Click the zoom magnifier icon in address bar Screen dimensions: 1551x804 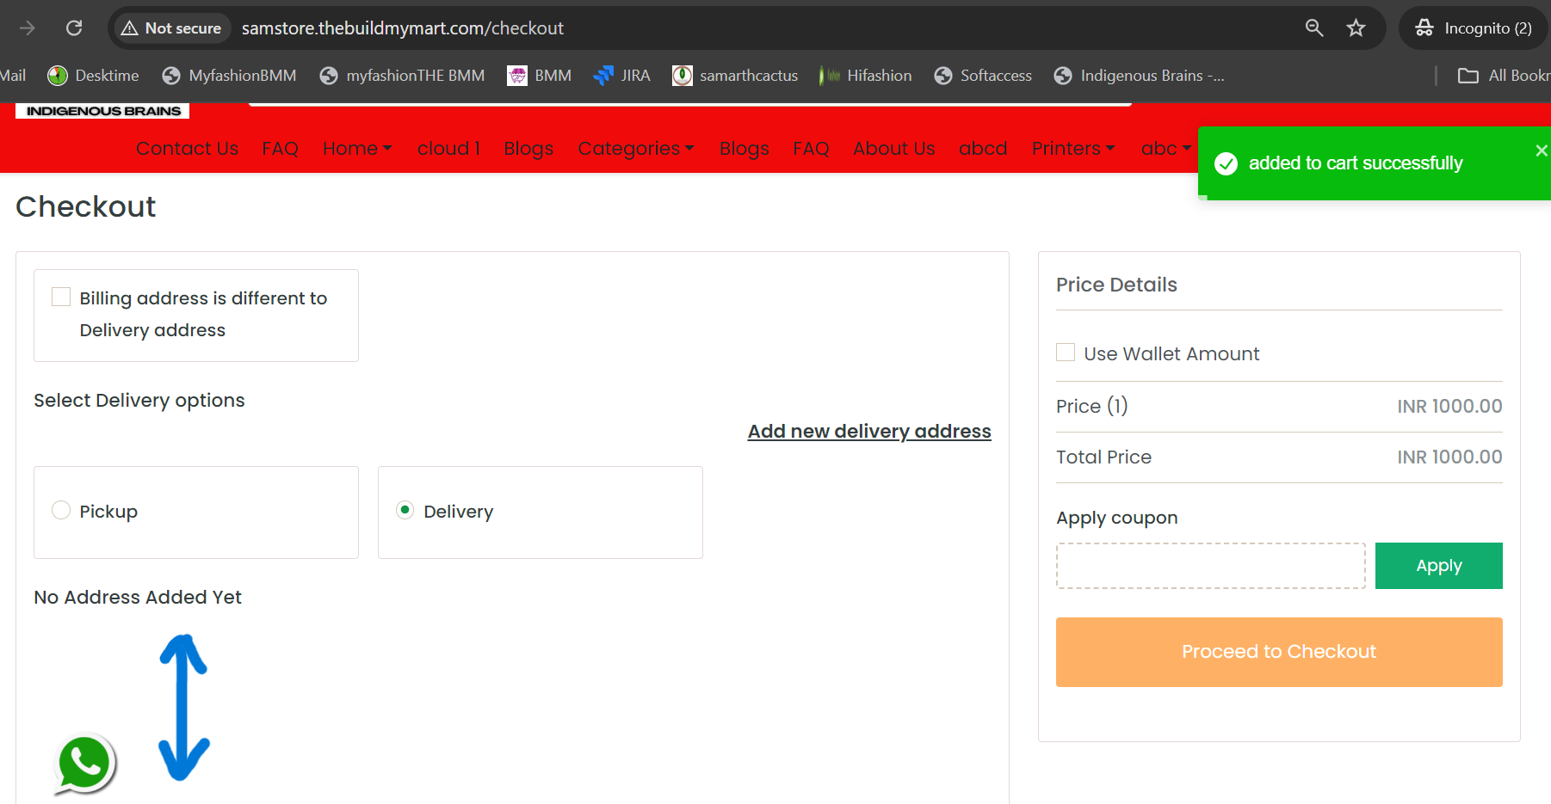pos(1314,28)
